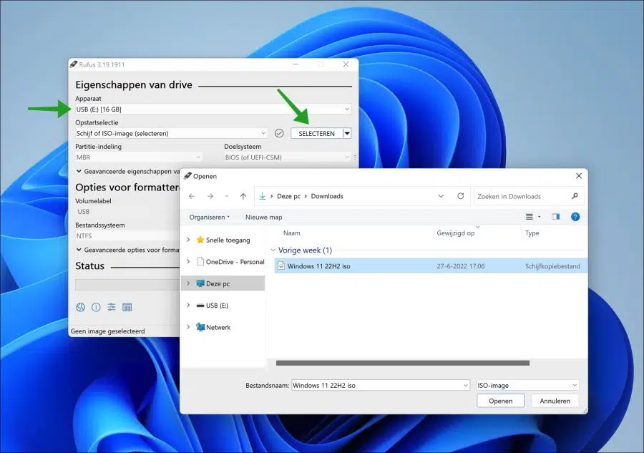Go forward in the Openen dialog
This screenshot has height=453, width=644.
click(210, 196)
